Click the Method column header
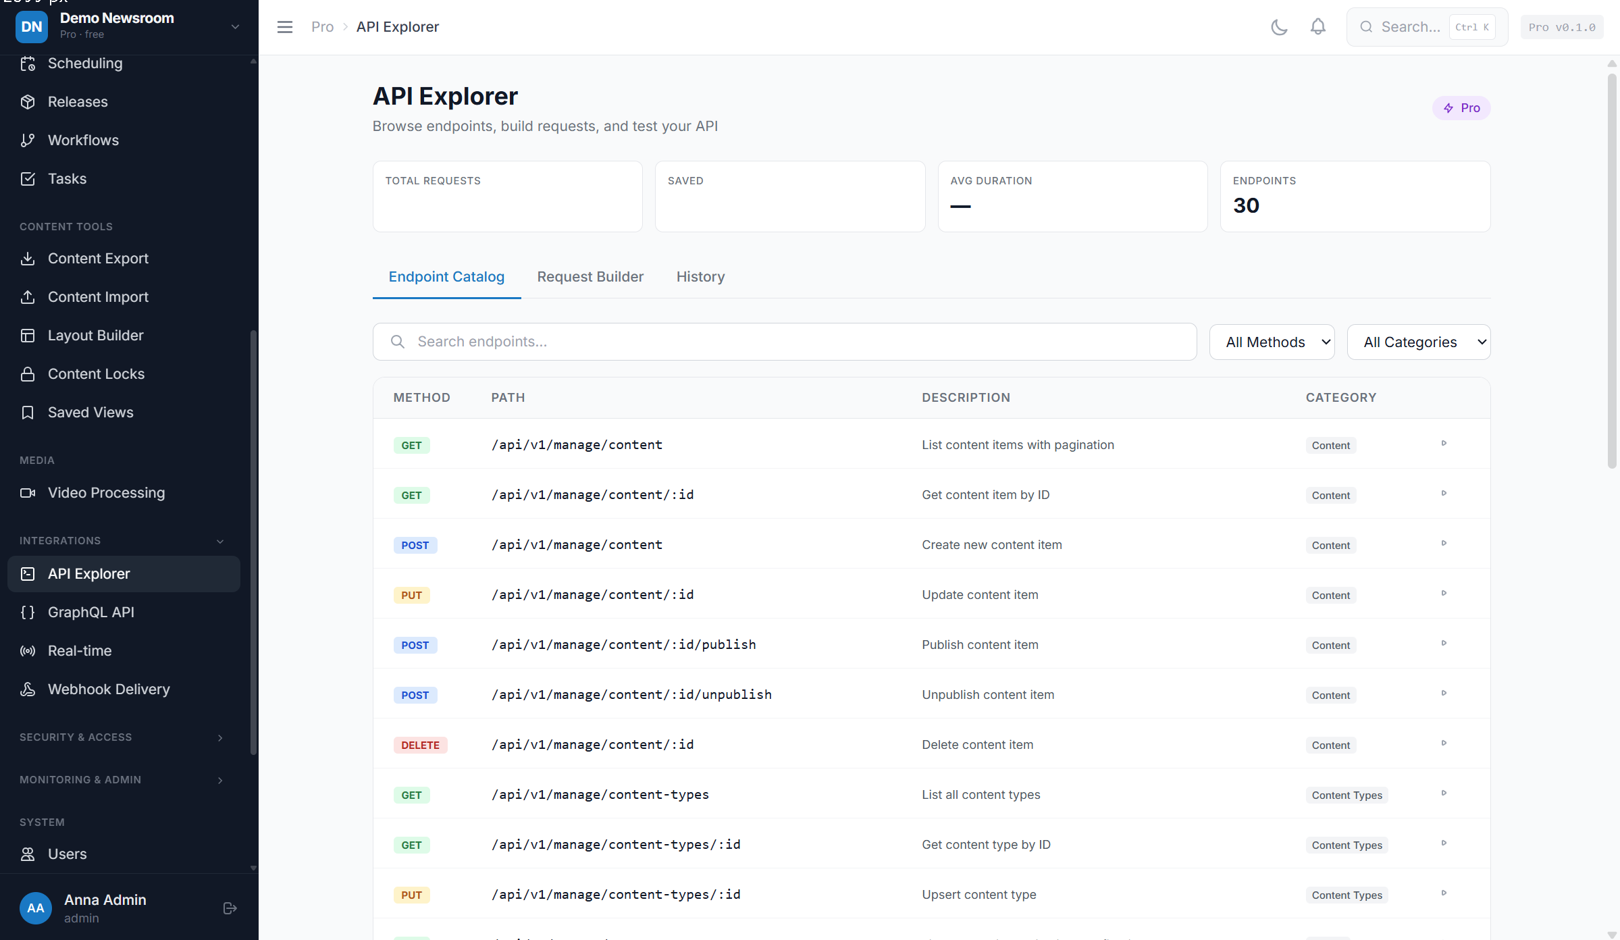 421,398
